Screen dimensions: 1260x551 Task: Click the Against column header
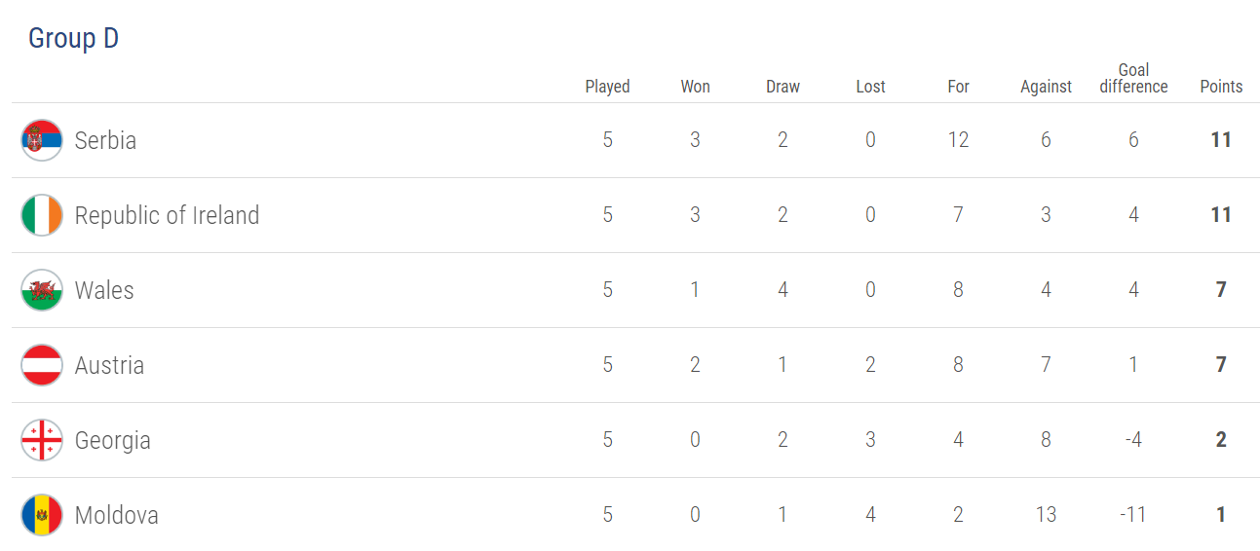click(x=1046, y=87)
